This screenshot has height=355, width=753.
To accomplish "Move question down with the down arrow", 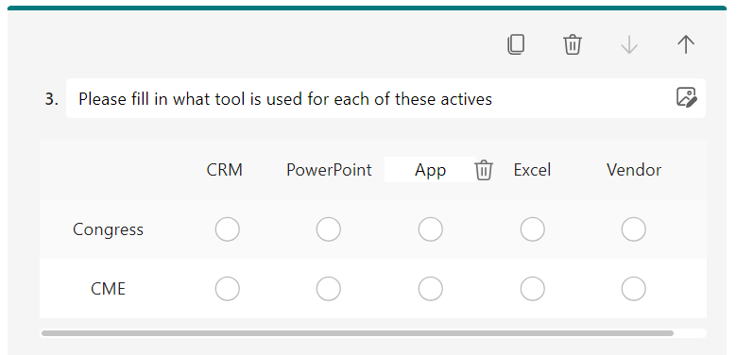I will point(629,45).
